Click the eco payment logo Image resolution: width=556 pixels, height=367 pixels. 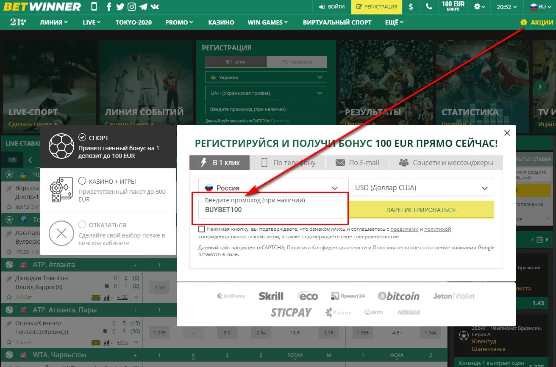308,296
